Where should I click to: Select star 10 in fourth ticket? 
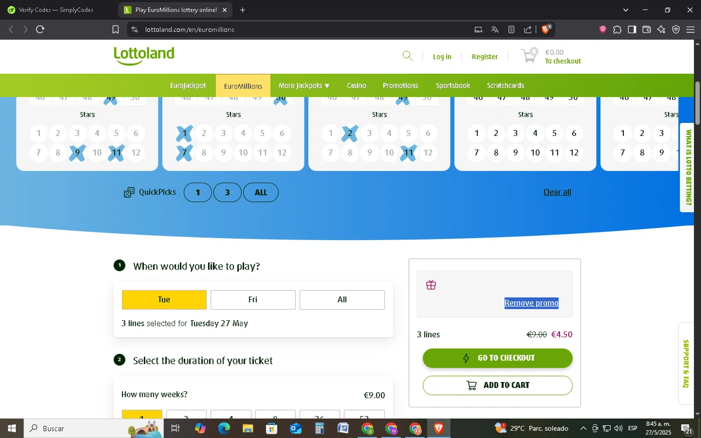click(535, 153)
